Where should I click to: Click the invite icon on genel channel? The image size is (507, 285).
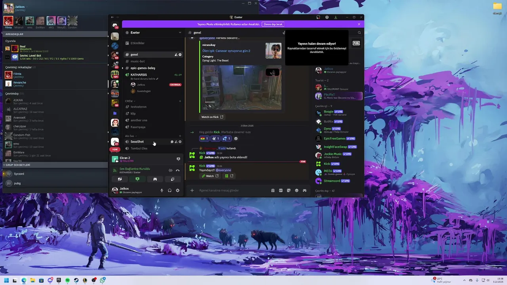click(176, 55)
